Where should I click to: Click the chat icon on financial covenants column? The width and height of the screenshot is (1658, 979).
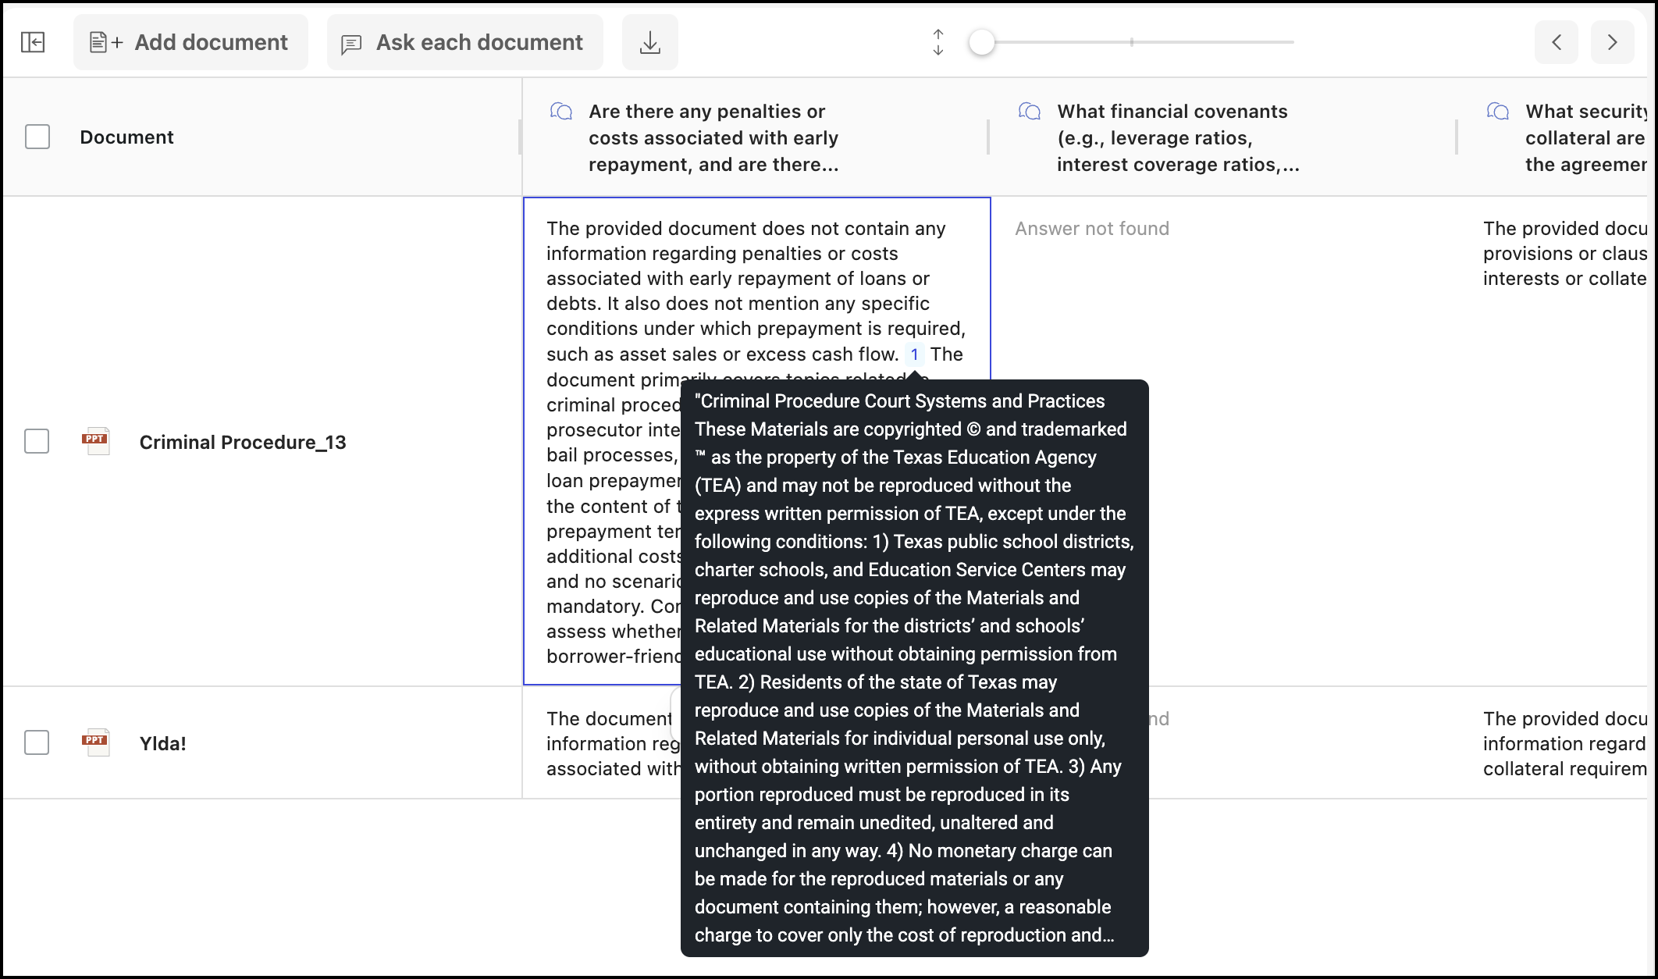(1030, 112)
